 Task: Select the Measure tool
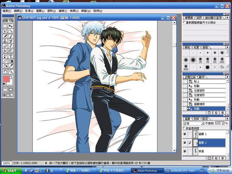(x=5, y=61)
